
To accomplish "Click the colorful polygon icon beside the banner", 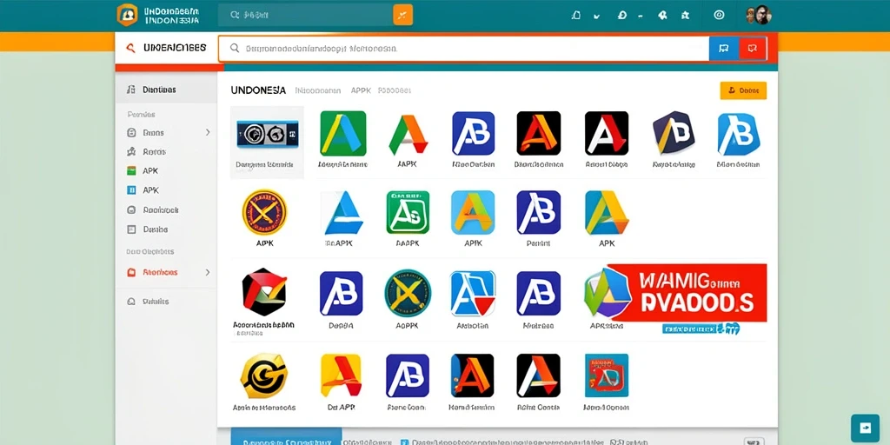I will (606, 292).
